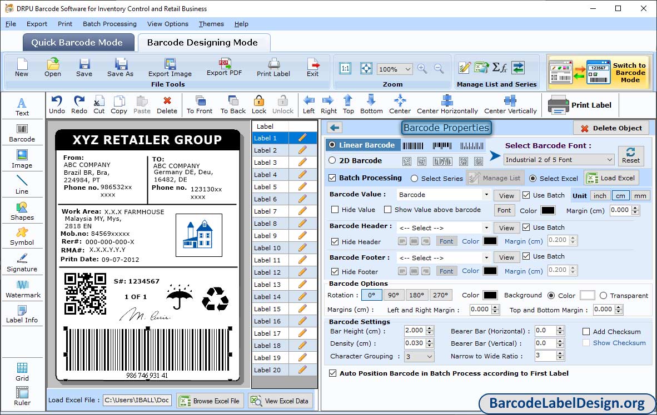Toggle the Hide Header checkbox
The width and height of the screenshot is (657, 415).
click(335, 241)
